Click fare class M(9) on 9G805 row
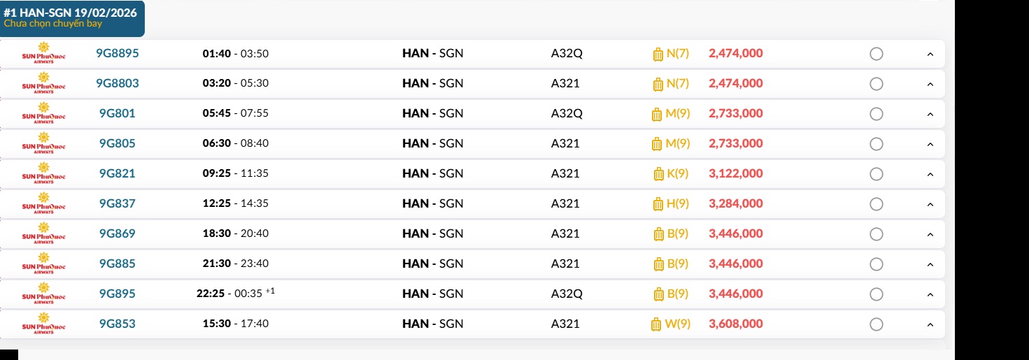Screen dimensions: 1029x360 pos(677,143)
